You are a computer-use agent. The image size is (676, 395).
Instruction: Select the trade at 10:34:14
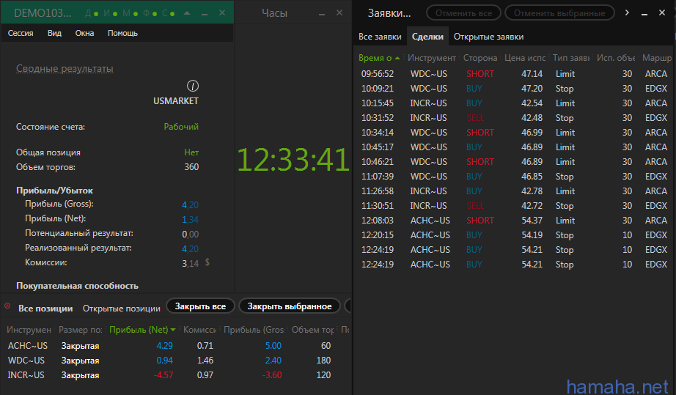tap(514, 132)
